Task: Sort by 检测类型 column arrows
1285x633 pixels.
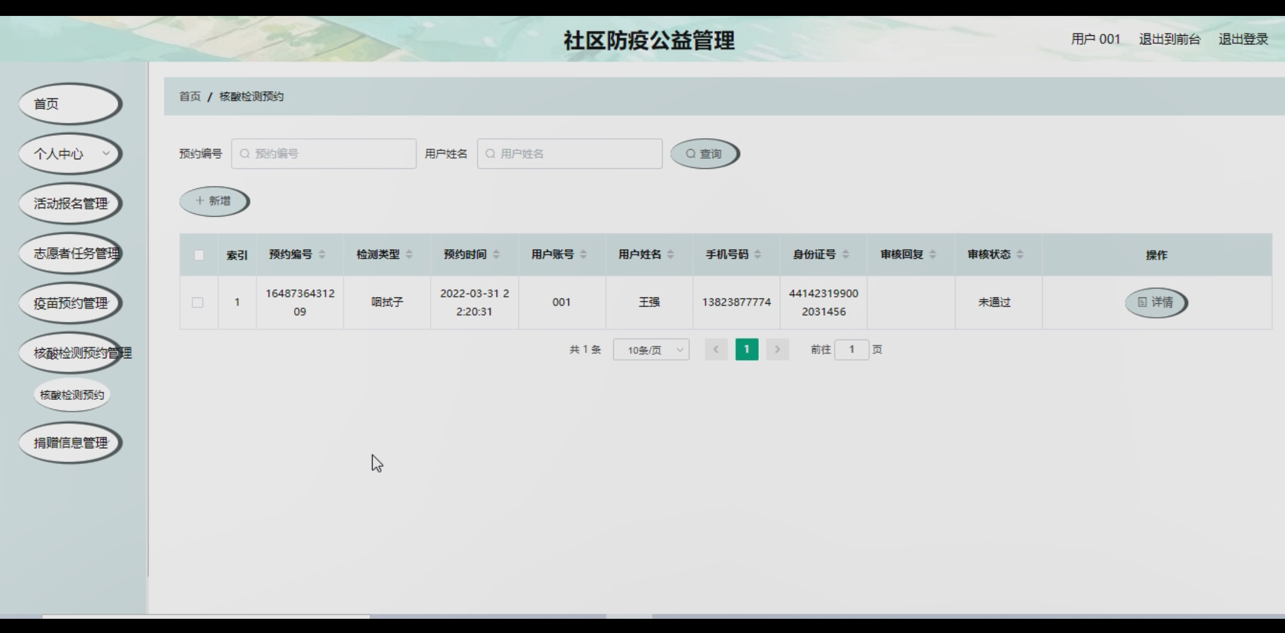Action: pos(409,254)
